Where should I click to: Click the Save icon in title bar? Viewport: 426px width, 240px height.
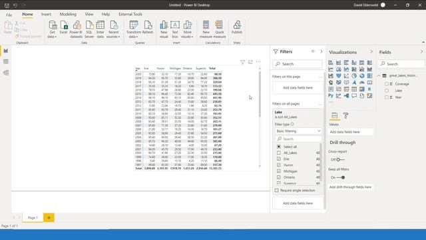[x=7, y=5]
